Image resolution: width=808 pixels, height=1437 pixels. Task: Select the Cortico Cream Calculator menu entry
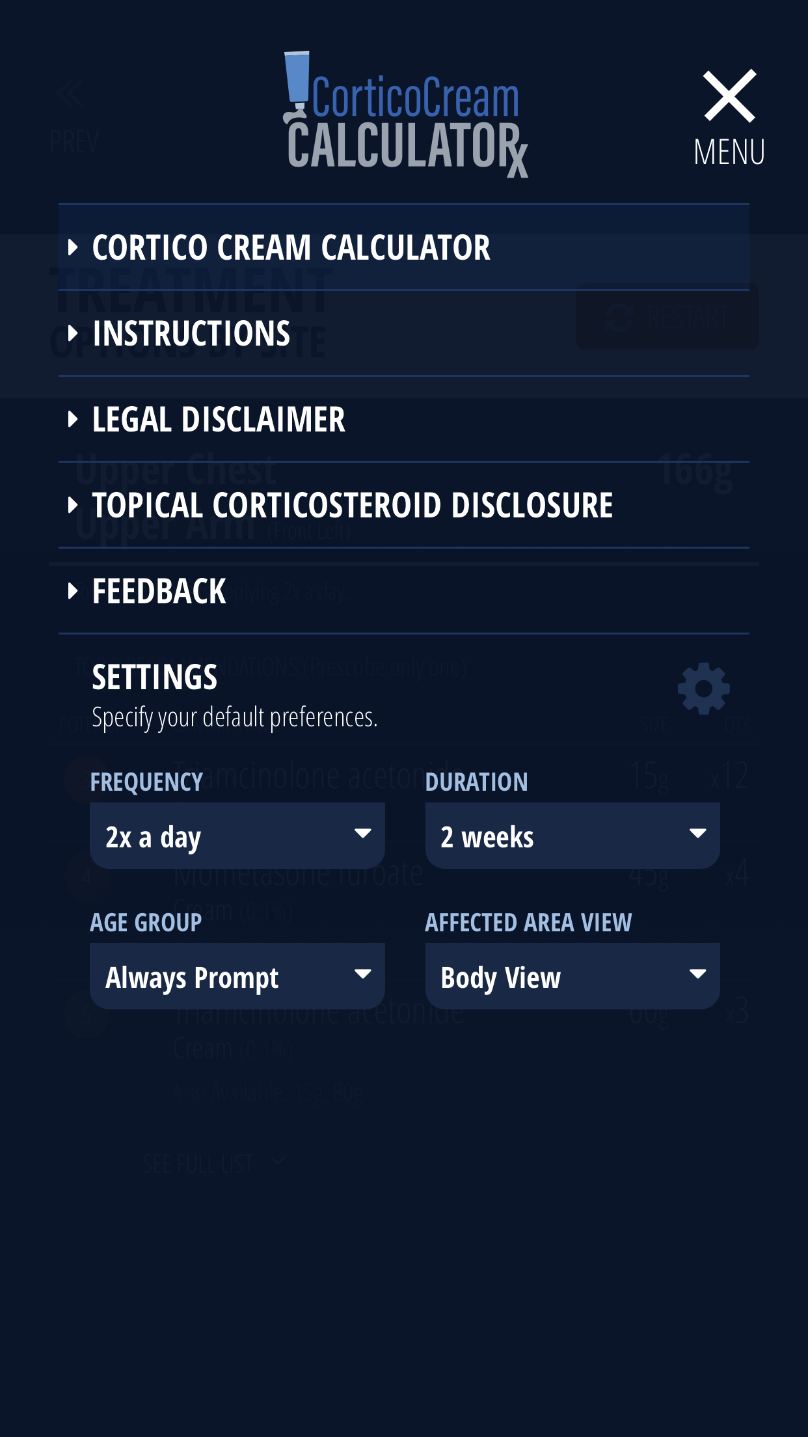click(291, 247)
